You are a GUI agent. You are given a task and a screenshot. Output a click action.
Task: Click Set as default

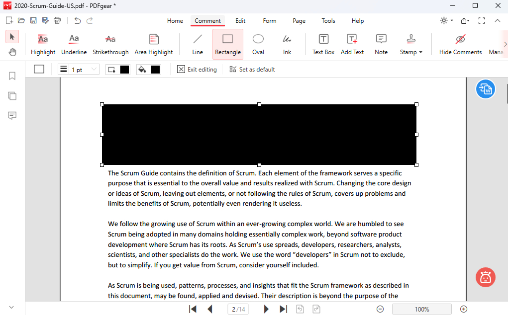tap(252, 70)
